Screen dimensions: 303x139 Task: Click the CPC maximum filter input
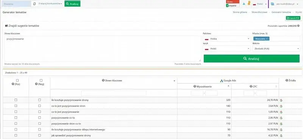coord(262,93)
